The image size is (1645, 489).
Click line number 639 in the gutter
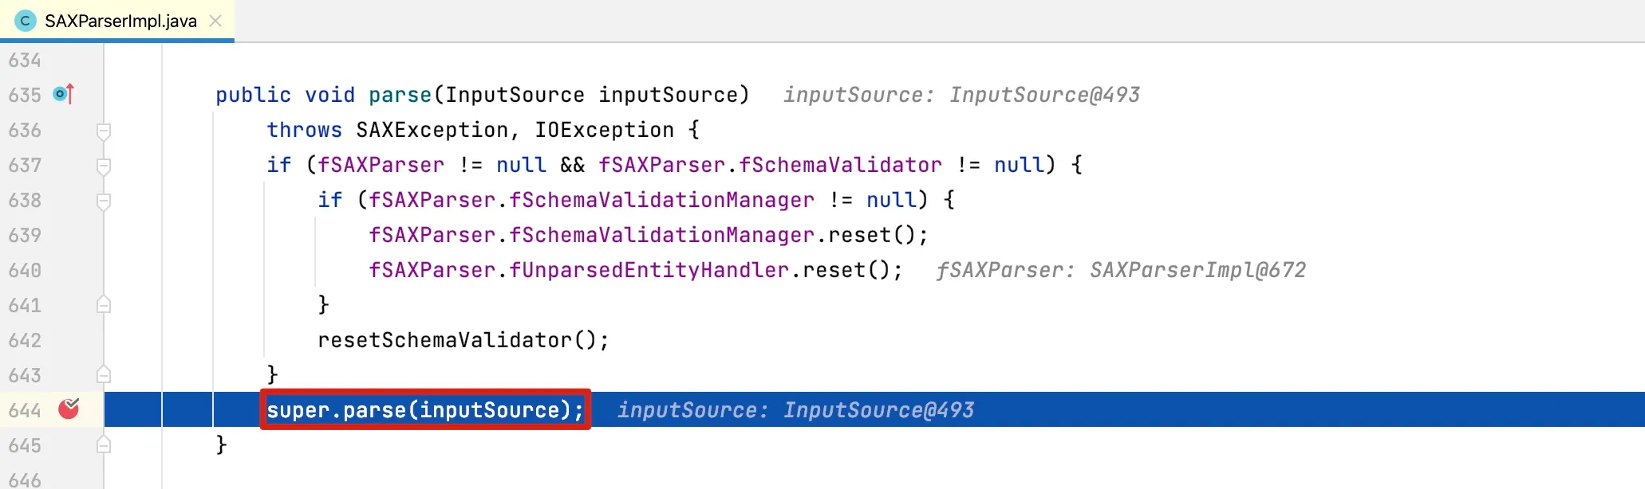25,236
